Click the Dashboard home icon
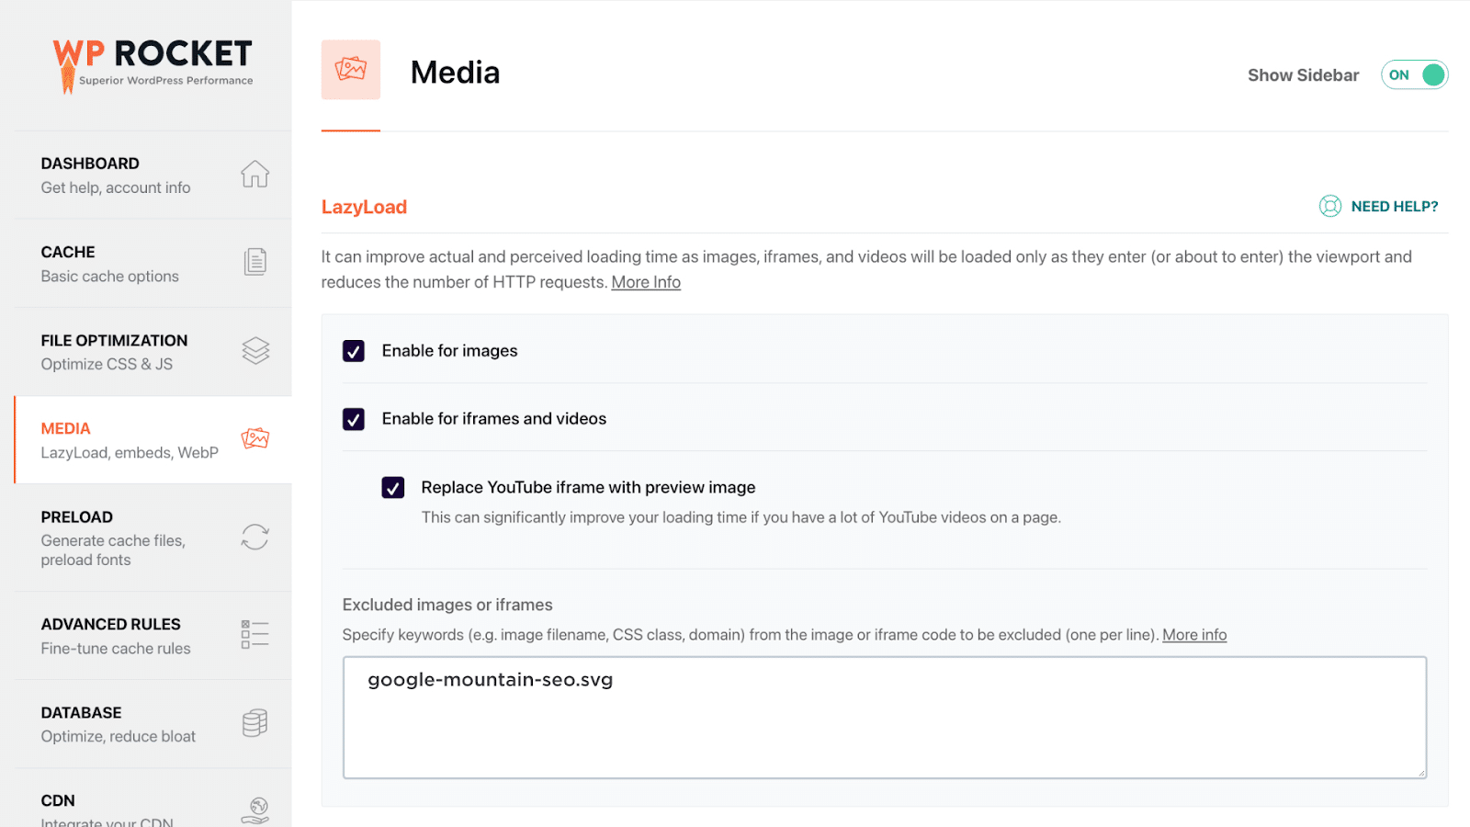 point(254,175)
